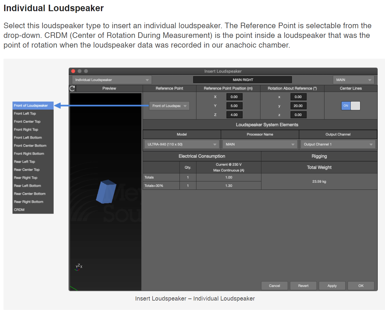Select CRDM reference point option
Image resolution: width=385 pixels, height=312 pixels.
pos(33,210)
